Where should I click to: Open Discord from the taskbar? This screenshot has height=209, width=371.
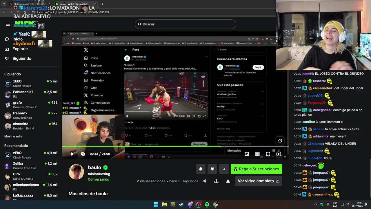tap(190, 204)
